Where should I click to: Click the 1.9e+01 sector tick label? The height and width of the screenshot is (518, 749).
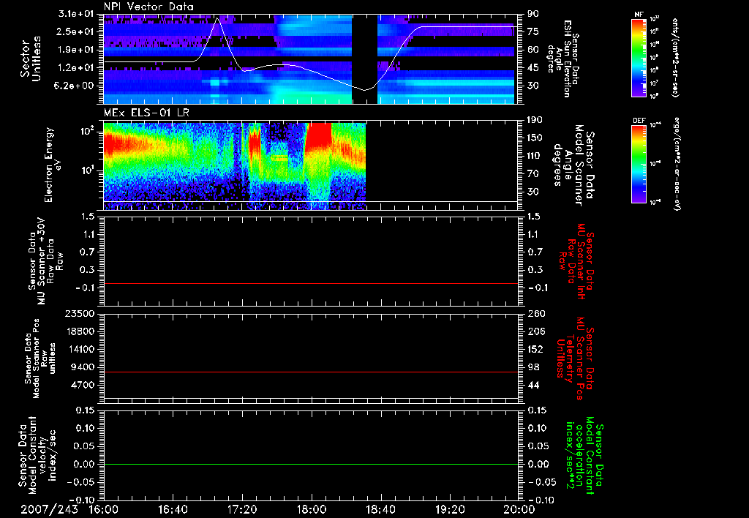76,50
